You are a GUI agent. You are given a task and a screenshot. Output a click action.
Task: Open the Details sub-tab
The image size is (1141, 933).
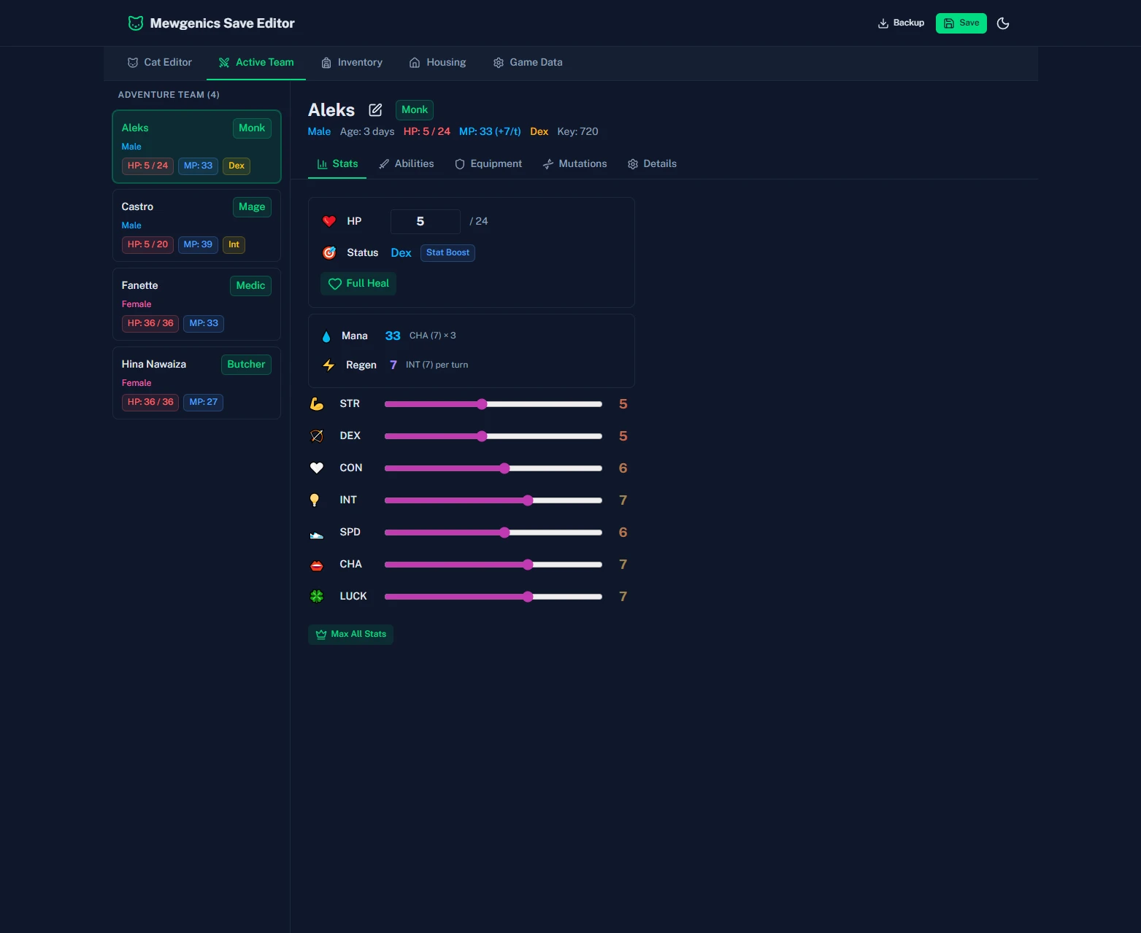[x=652, y=164]
